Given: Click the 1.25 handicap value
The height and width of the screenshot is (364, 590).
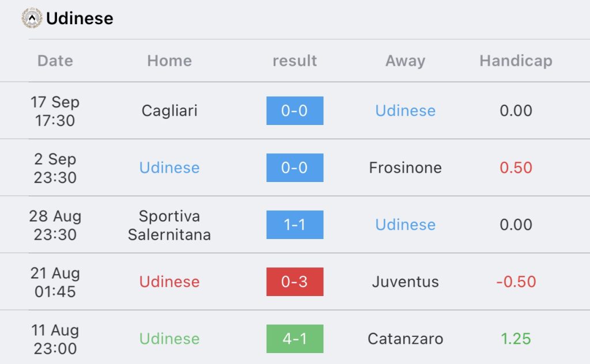Looking at the screenshot, I should (x=516, y=339).
